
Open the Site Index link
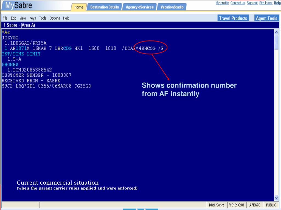pyautogui.click(x=266, y=3)
